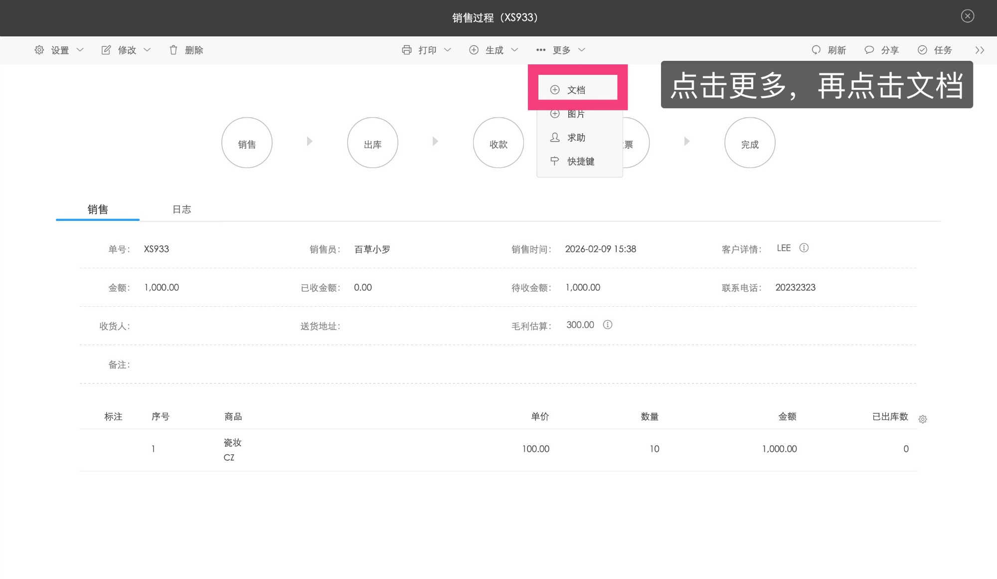Image resolution: width=997 pixels, height=579 pixels.
Task: Click the refresh icon
Action: coord(816,50)
